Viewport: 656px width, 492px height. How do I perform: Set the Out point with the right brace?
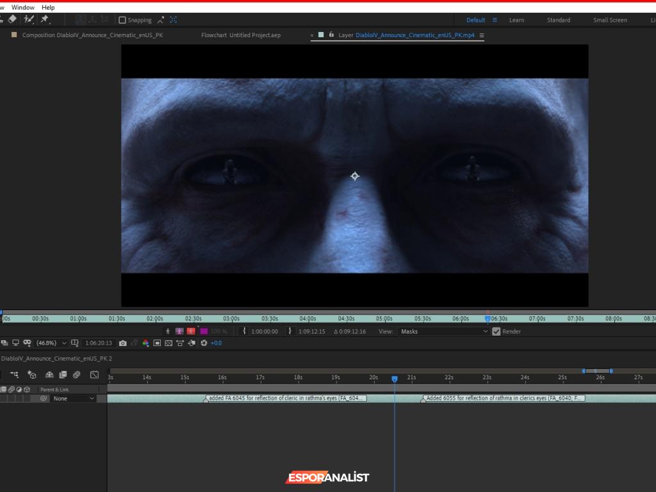click(x=290, y=331)
